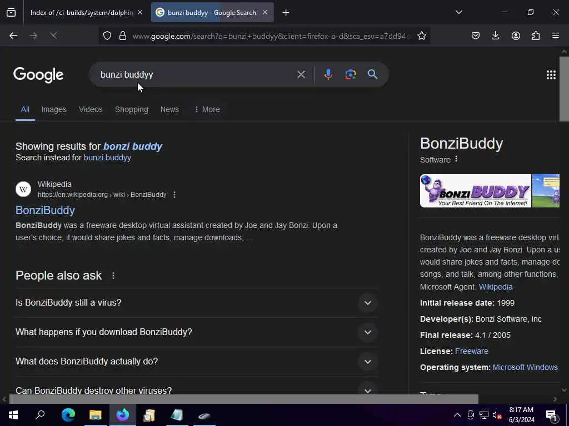This screenshot has height=426, width=569.
Task: Open Windows Start menu
Action: point(13,415)
